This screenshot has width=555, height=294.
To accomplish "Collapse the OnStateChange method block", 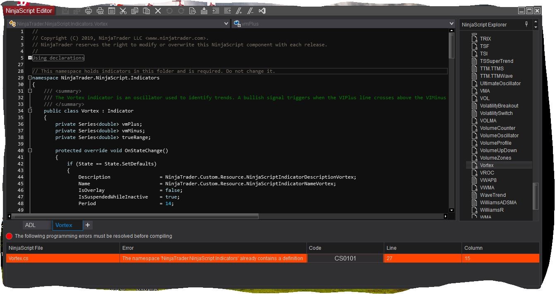I will tap(30, 151).
